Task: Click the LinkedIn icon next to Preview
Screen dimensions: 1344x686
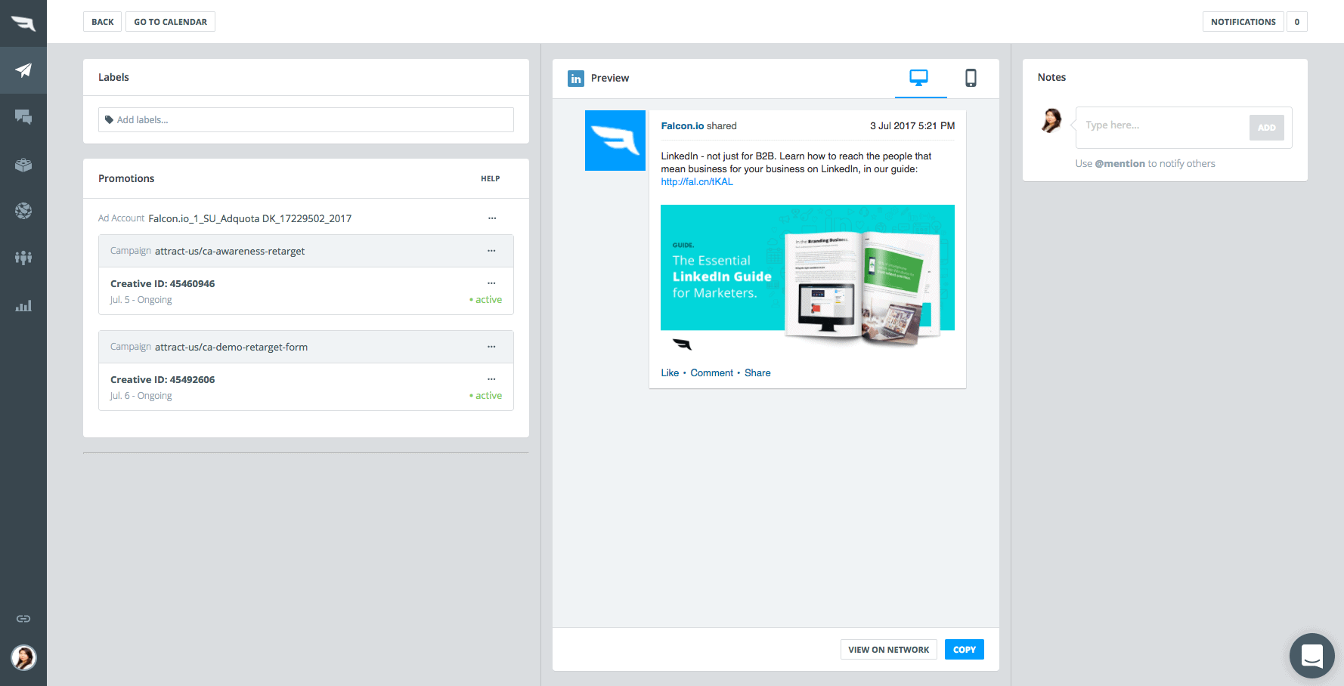Action: click(576, 79)
